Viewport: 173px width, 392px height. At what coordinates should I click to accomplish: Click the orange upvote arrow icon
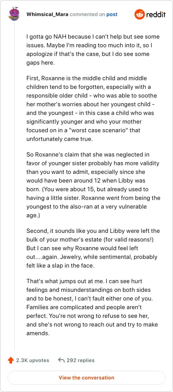[x=11, y=360]
